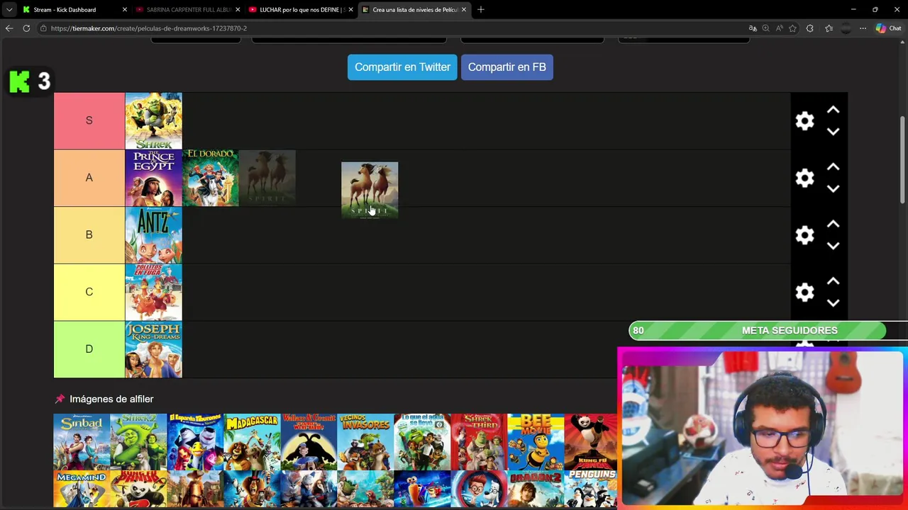Open the browser three-dots menu
Screen dimensions: 908x510
[x=863, y=28]
